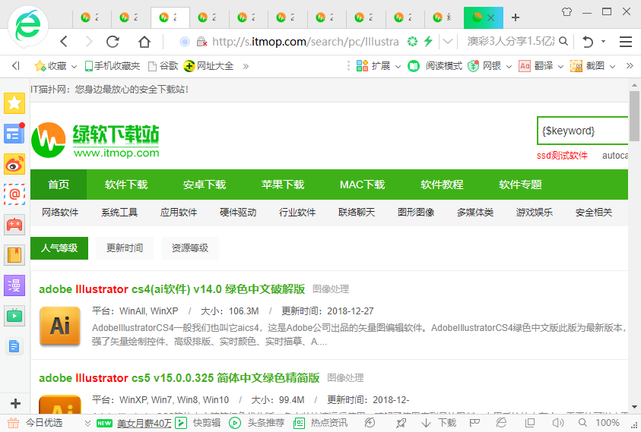Switch browser engine via the IE status icon
The image size is (641, 432).
[501, 423]
